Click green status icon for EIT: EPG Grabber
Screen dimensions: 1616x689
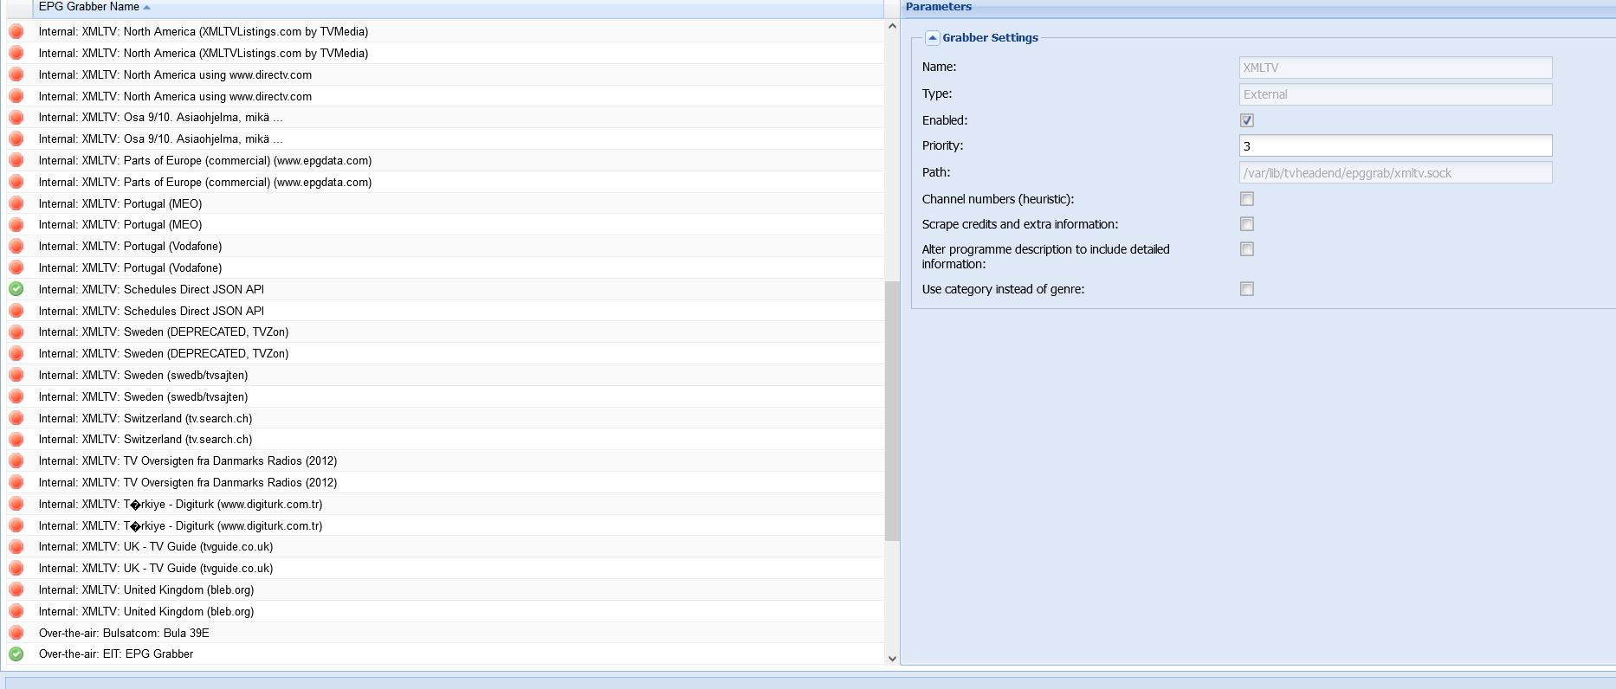[x=16, y=654]
